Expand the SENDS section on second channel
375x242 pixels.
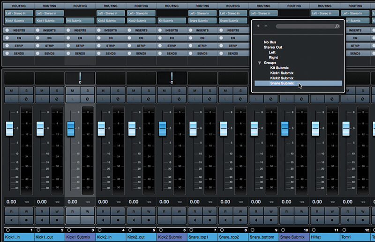(50, 53)
